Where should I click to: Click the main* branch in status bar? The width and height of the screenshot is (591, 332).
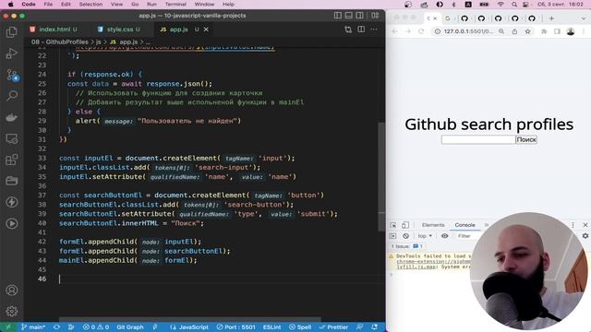tap(33, 327)
